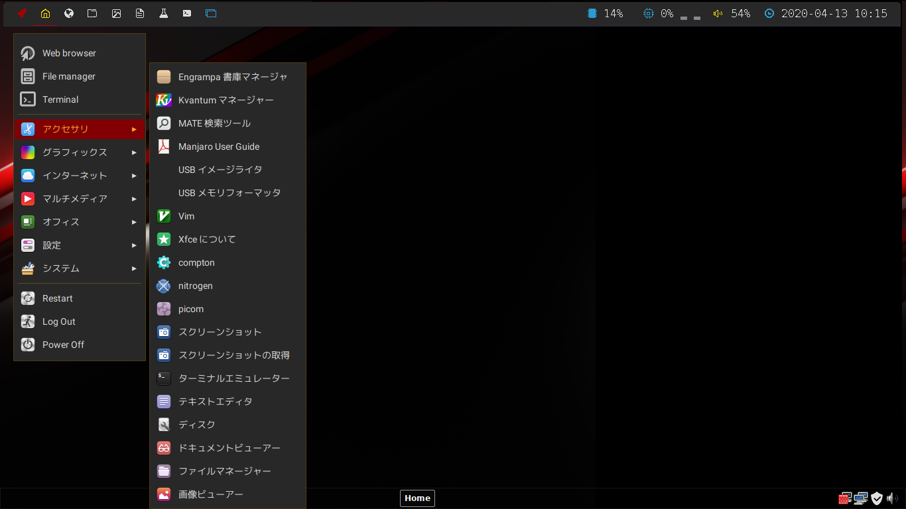
Task: Click the volume 54% indicator
Action: pos(732,13)
